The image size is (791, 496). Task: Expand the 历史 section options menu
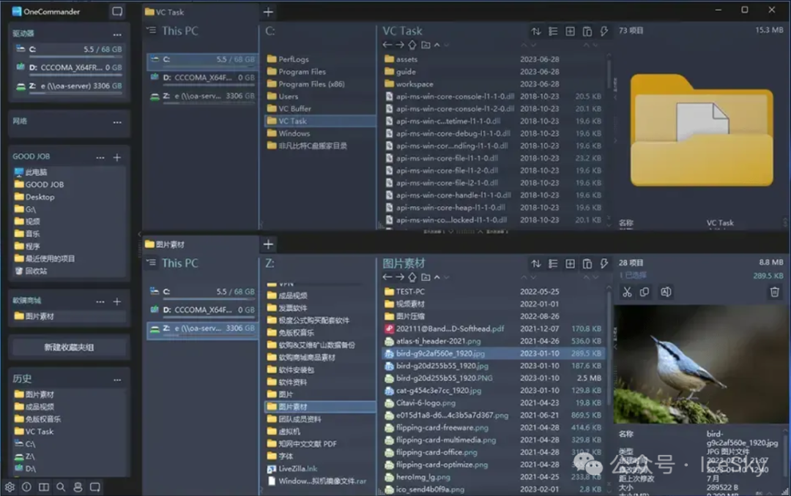(117, 380)
